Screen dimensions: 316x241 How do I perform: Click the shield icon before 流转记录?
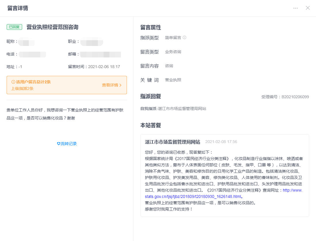[x=58, y=144]
